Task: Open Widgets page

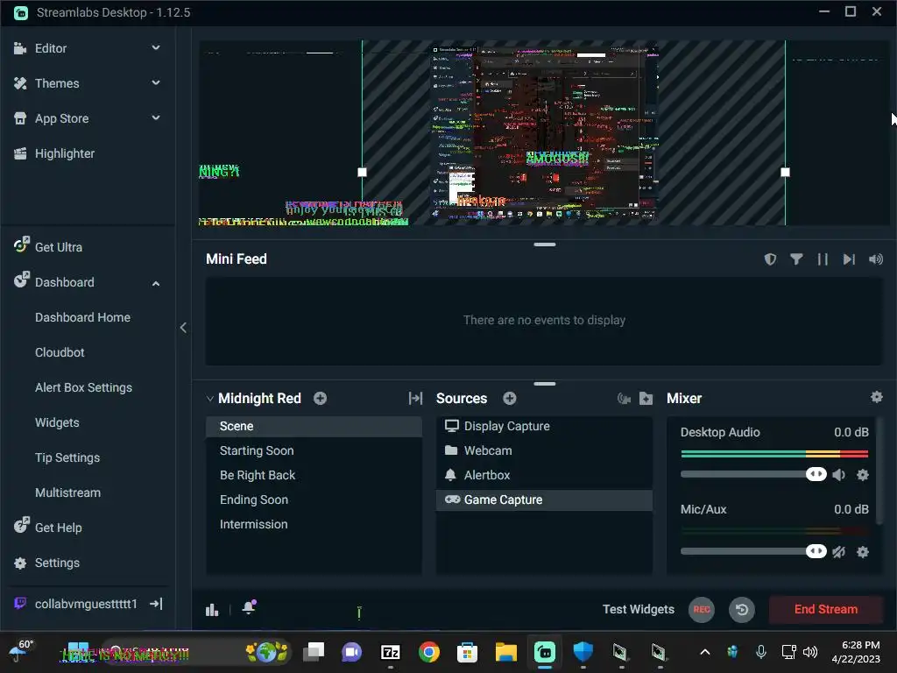Action: (57, 422)
